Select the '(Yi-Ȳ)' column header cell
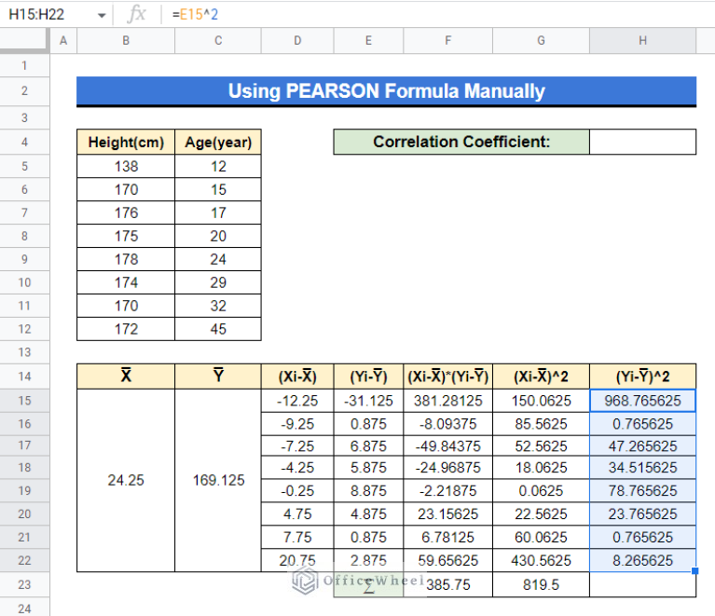The height and width of the screenshot is (616, 715). pyautogui.click(x=368, y=376)
